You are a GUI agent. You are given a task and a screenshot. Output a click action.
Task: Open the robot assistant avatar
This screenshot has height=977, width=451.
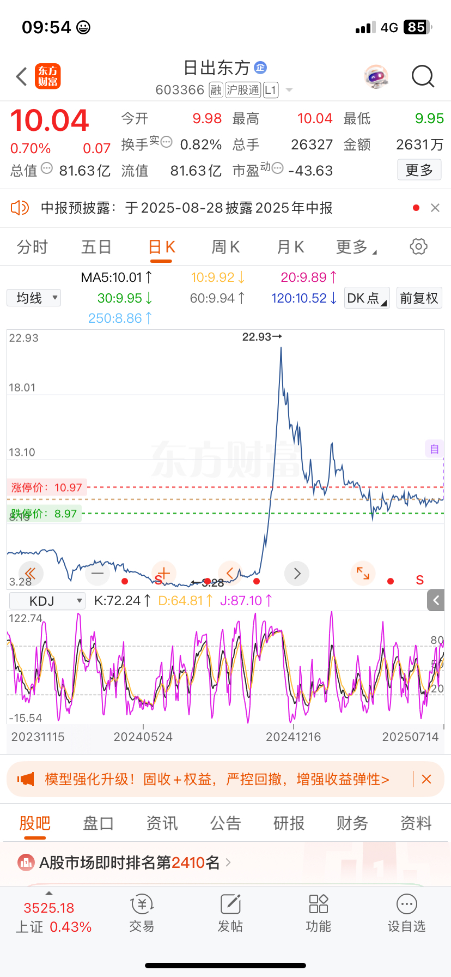pos(376,76)
